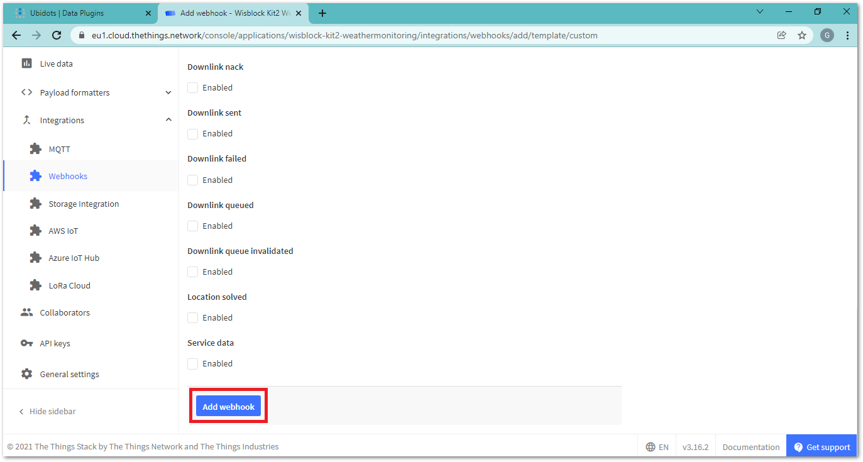The height and width of the screenshot is (462, 863).
Task: Click the MQTT puzzle piece icon
Action: click(36, 149)
